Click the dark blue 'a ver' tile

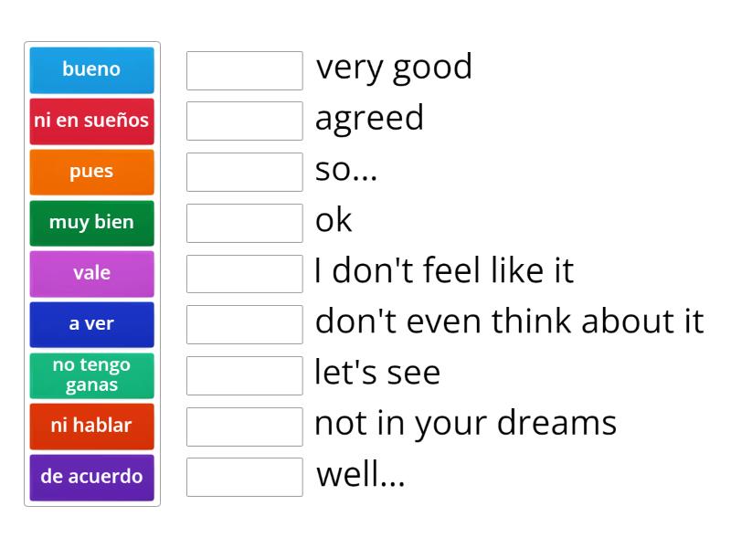click(x=91, y=323)
